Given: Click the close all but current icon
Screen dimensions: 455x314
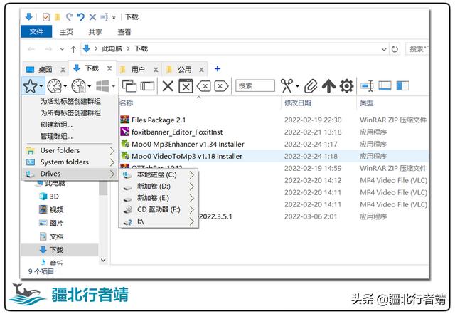Looking at the screenshot, I should pyautogui.click(x=186, y=86).
